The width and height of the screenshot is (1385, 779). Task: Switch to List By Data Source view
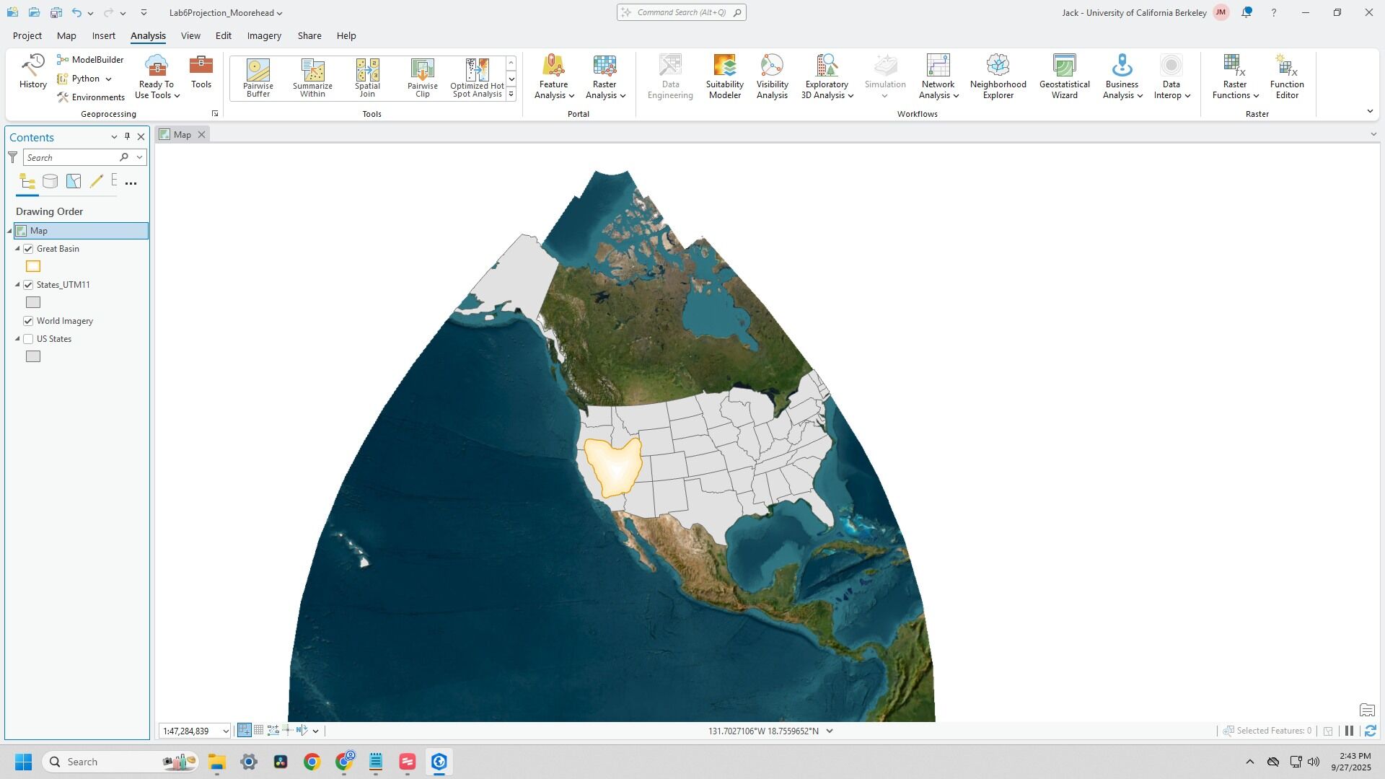[x=50, y=182]
